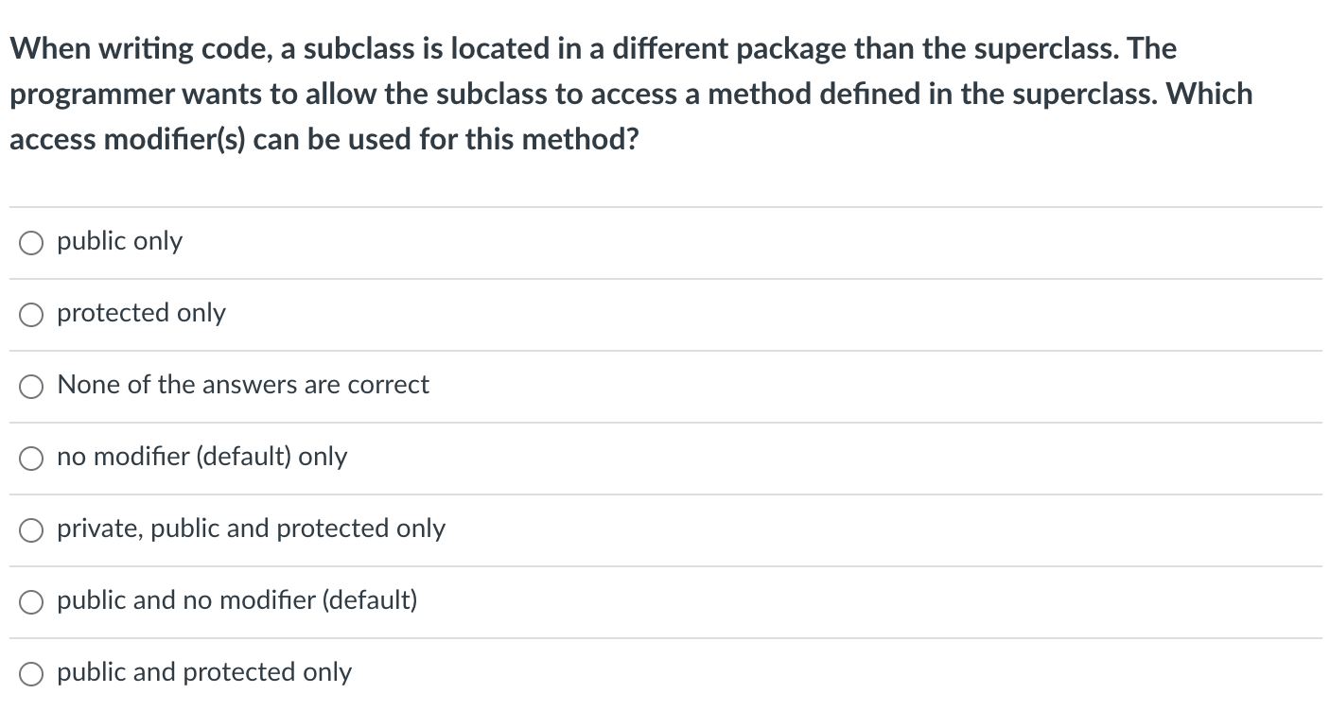
Task: Pick 'private, public and protected only'
Action: [x=30, y=530]
